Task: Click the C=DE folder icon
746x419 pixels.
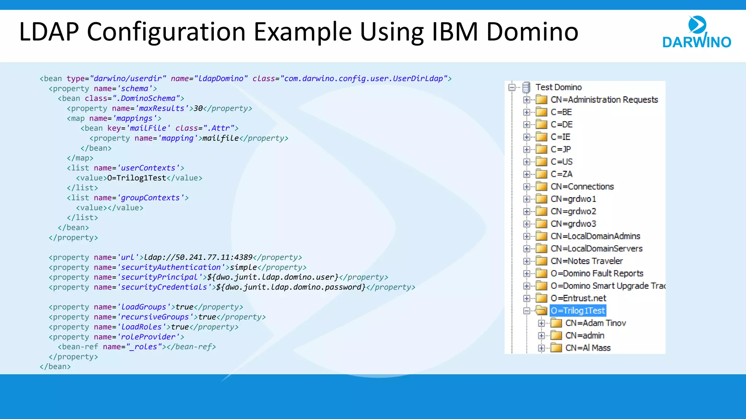Action: tap(541, 124)
